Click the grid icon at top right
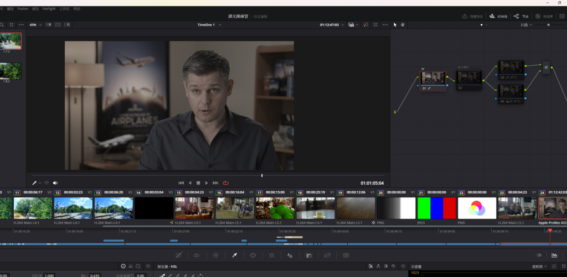This screenshot has width=567, height=277. (562, 16)
